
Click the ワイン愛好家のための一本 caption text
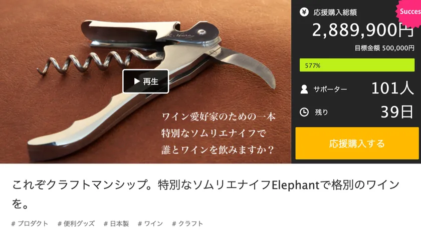[x=219, y=117]
